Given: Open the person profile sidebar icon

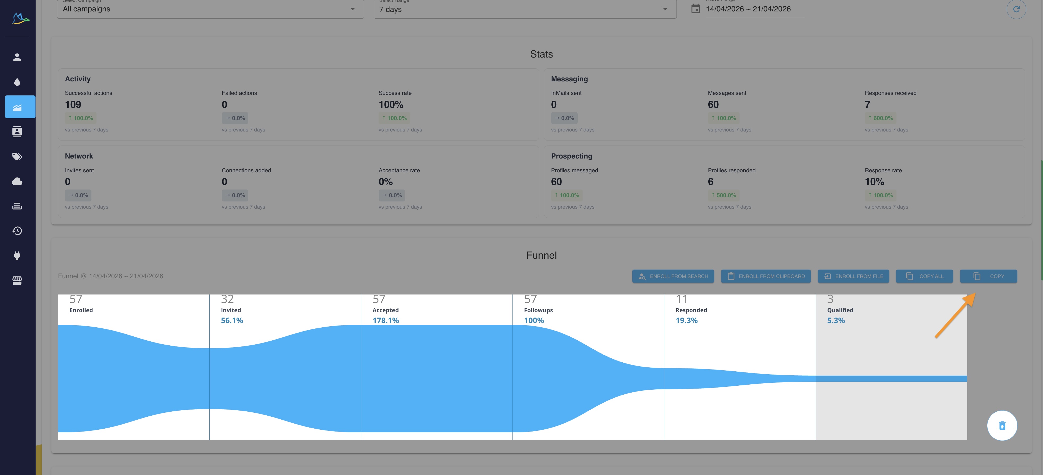Looking at the screenshot, I should [x=17, y=57].
